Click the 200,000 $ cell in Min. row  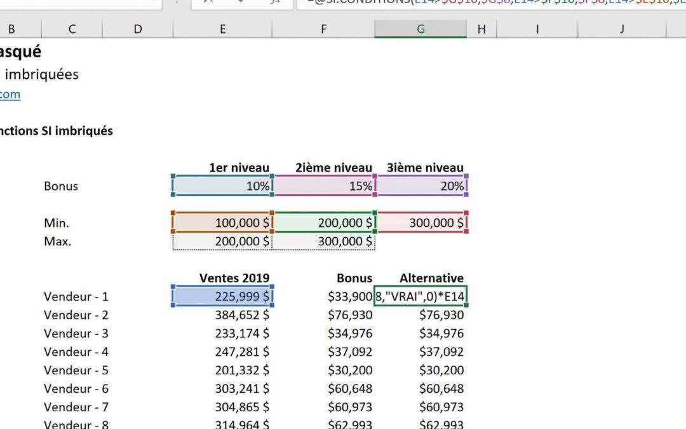[324, 222]
